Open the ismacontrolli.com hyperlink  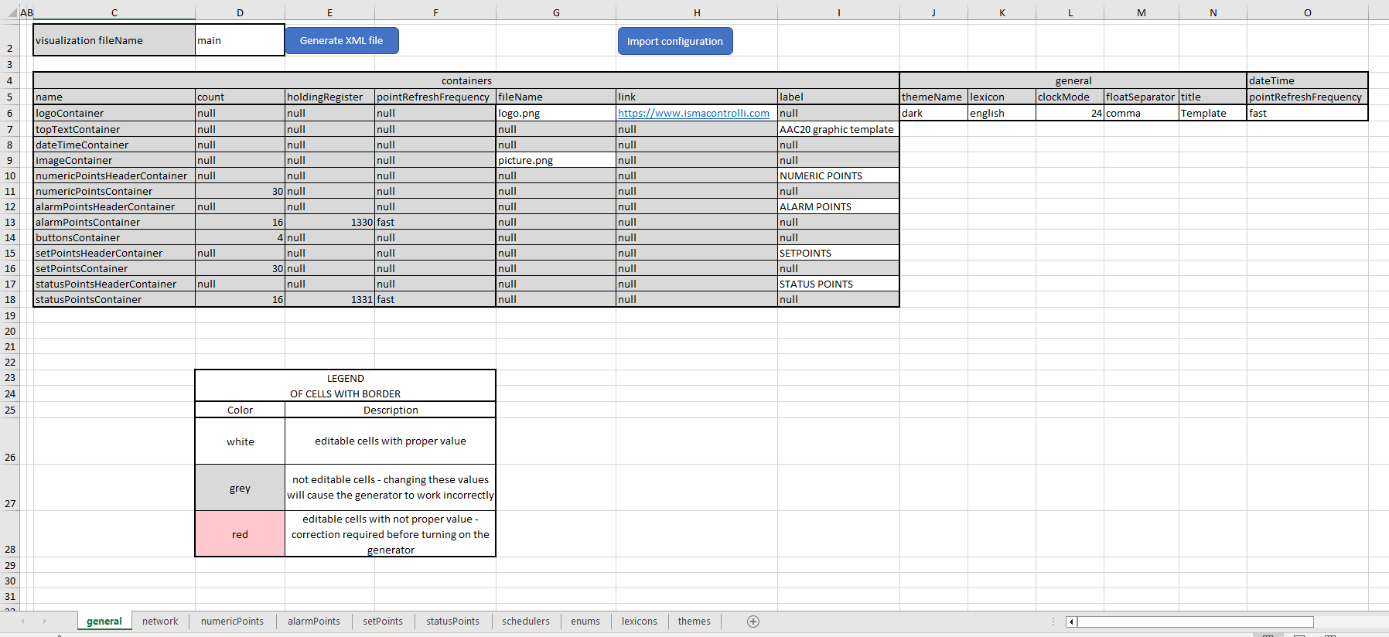693,114
